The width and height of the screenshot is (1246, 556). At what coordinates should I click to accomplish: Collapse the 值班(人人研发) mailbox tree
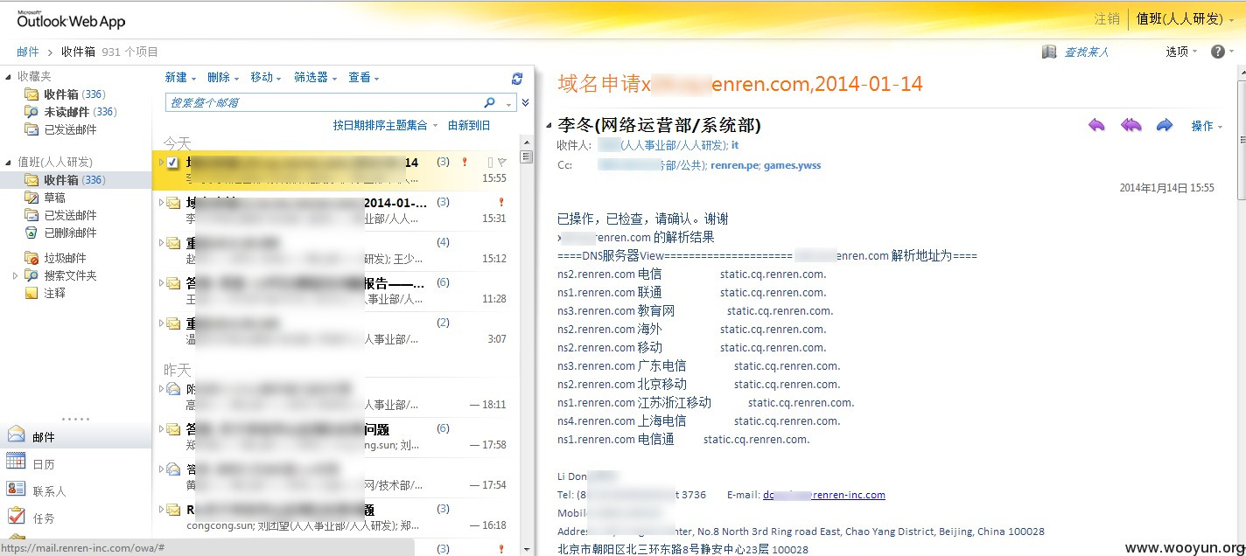pyautogui.click(x=9, y=163)
